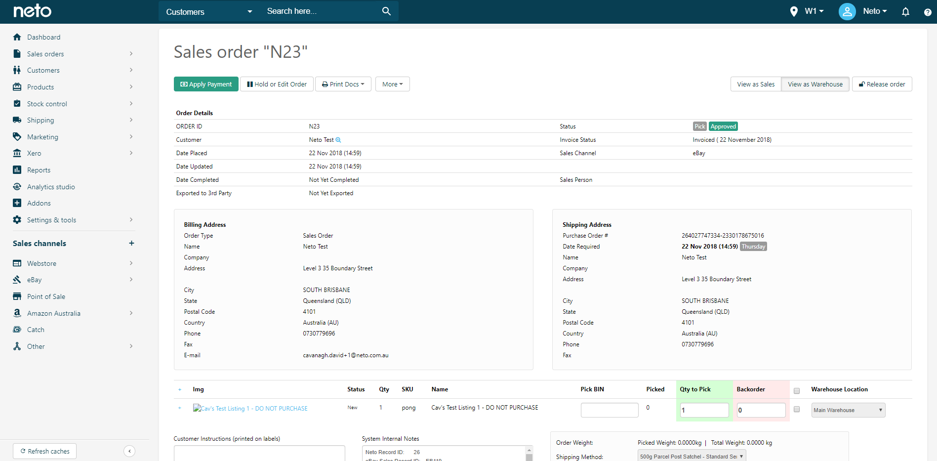Open the W1 warehouse dropdown
Screen dimensions: 937x461
click(814, 11)
